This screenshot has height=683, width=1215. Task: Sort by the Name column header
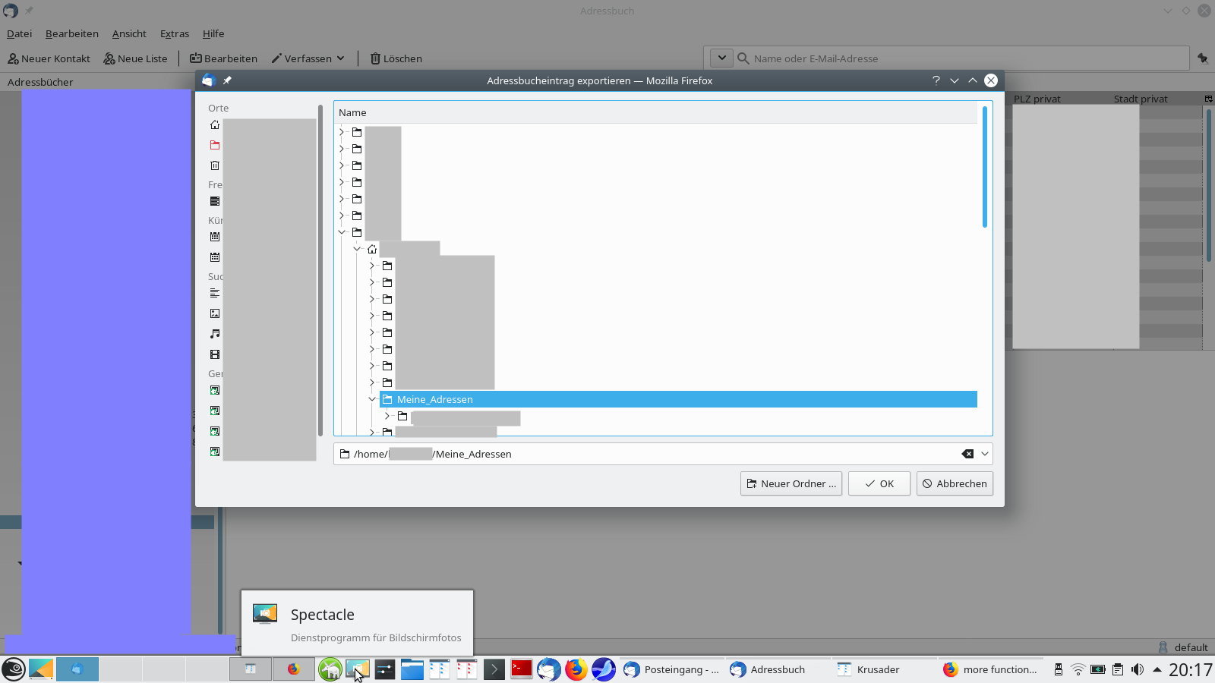[x=656, y=112]
